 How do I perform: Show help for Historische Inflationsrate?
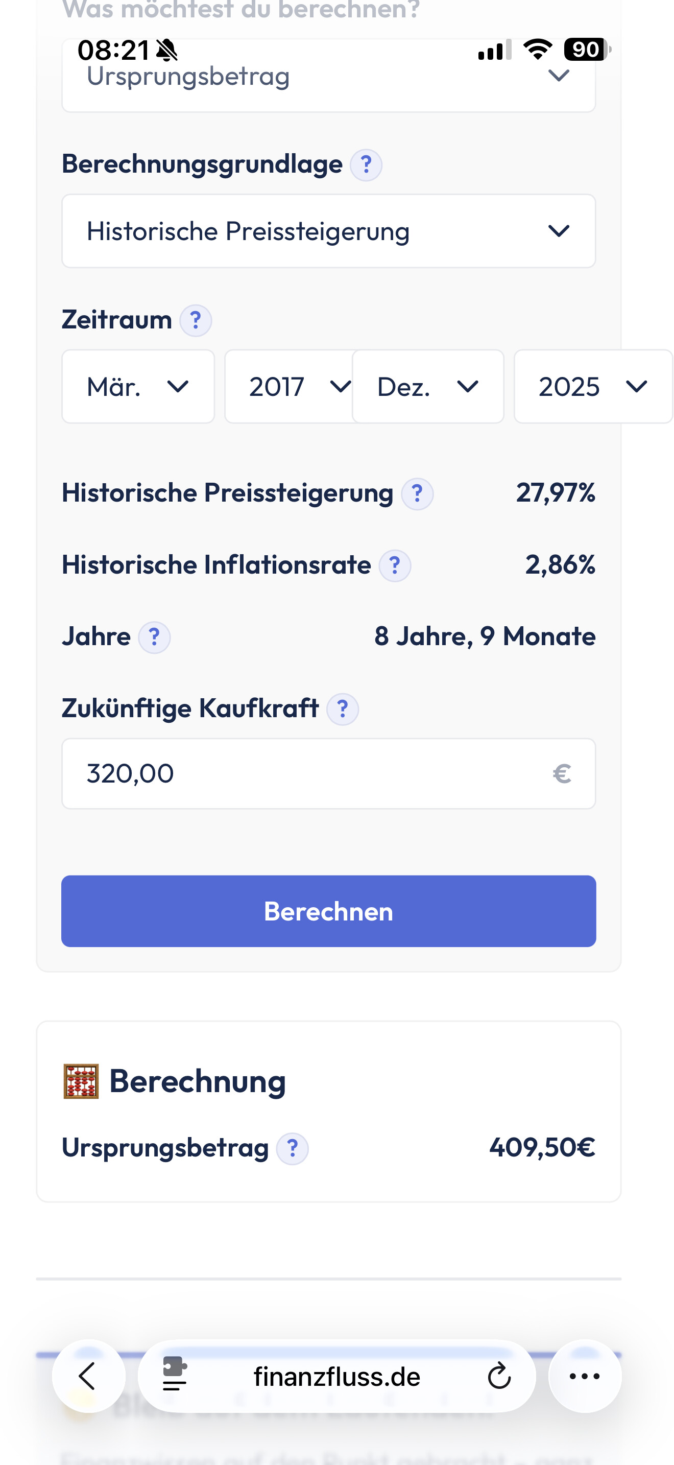click(x=395, y=566)
